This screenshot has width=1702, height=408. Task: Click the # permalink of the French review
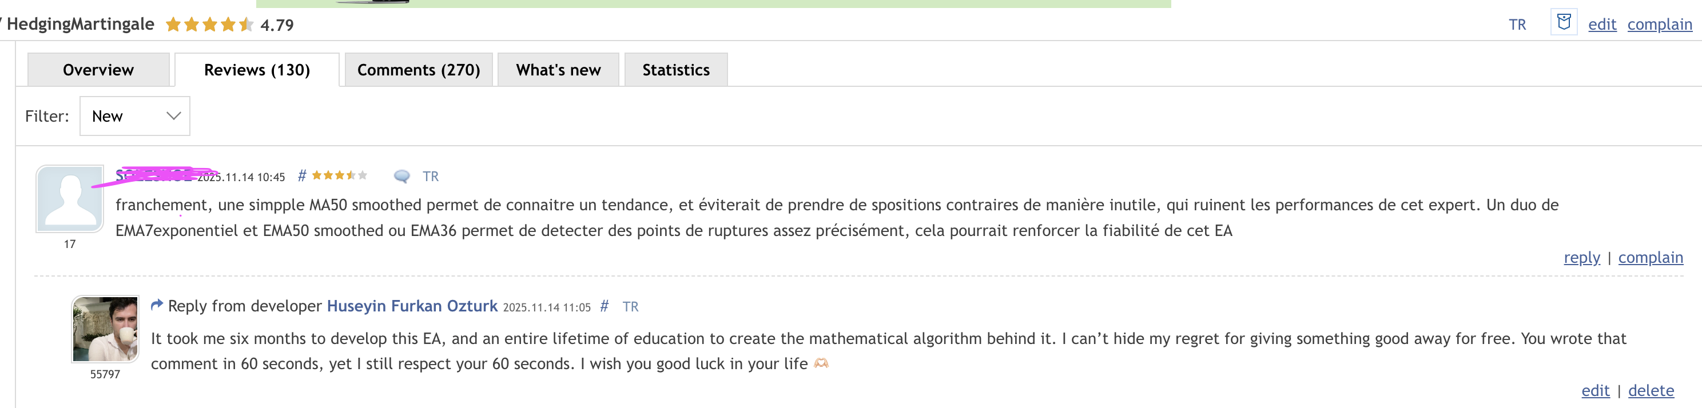302,175
